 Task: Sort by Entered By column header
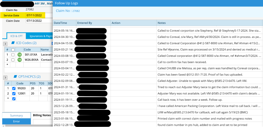pos(84,23)
